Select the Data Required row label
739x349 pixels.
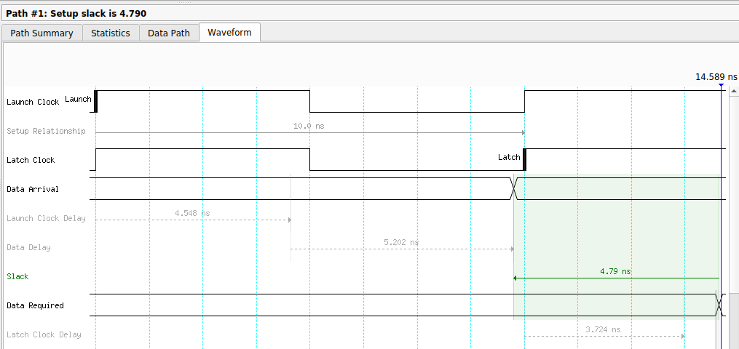pos(35,305)
